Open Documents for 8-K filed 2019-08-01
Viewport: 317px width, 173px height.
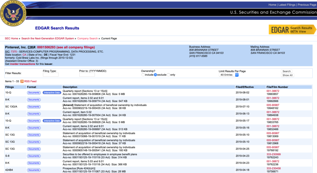[34, 100]
